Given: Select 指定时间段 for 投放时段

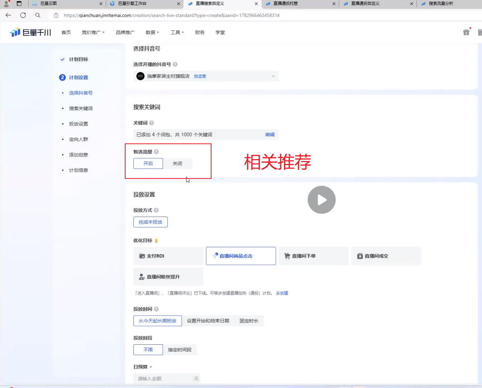Looking at the screenshot, I should coord(180,350).
